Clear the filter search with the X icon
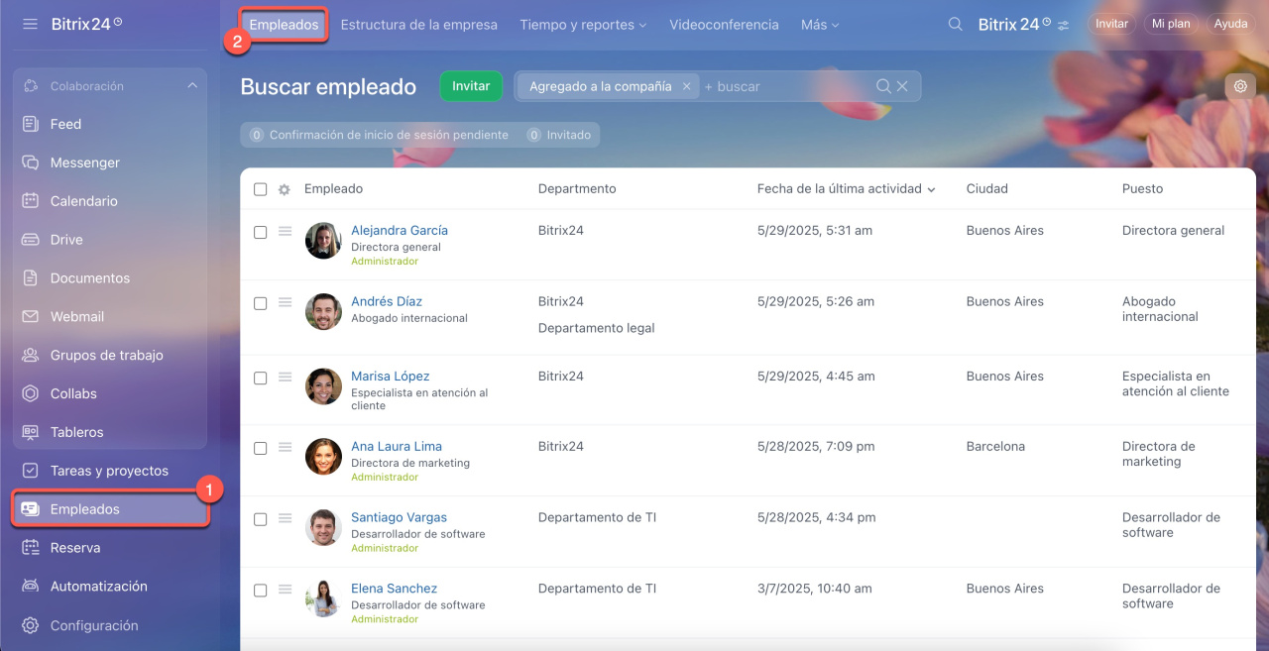 click(902, 86)
